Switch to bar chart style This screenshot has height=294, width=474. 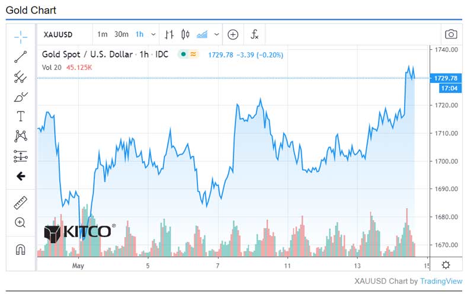pyautogui.click(x=169, y=34)
